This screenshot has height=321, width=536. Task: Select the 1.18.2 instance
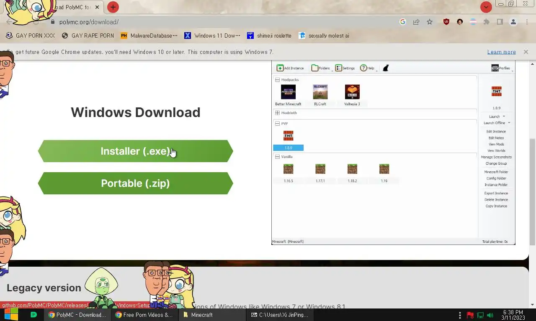pos(352,173)
